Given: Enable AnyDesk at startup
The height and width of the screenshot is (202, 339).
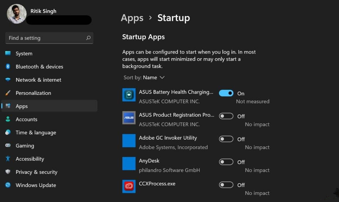Looking at the screenshot, I should 226,162.
